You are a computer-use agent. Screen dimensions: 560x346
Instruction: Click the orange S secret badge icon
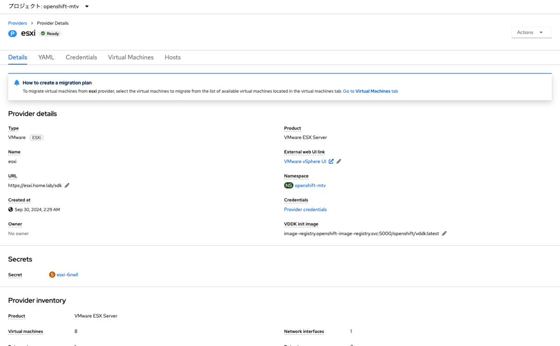click(x=52, y=275)
